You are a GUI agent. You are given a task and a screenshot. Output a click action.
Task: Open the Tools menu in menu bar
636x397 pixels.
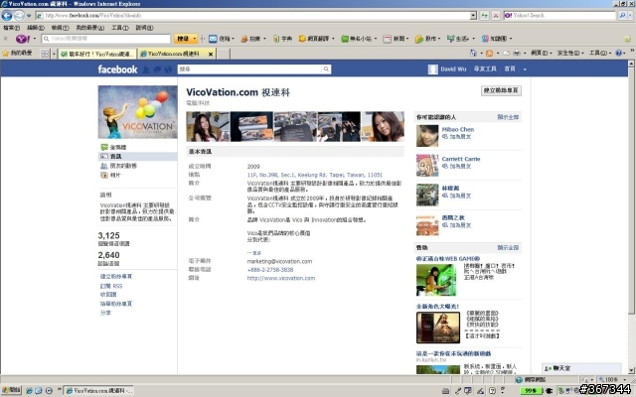tap(119, 28)
